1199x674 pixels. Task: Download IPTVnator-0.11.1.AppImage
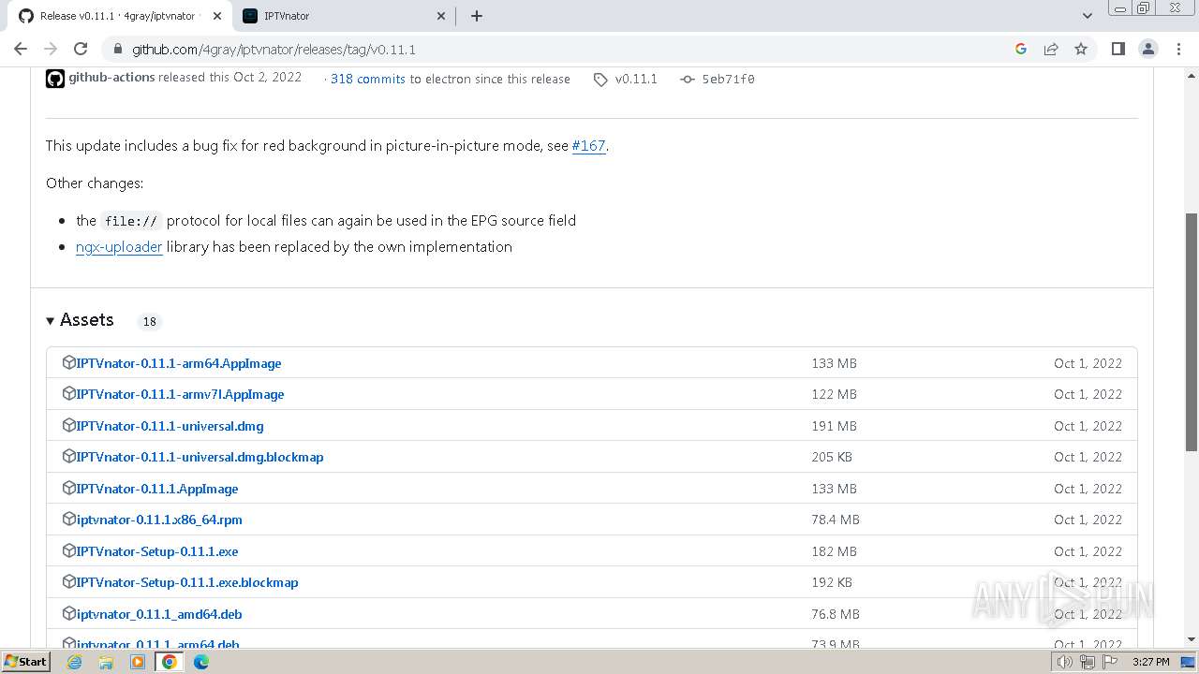click(x=157, y=489)
